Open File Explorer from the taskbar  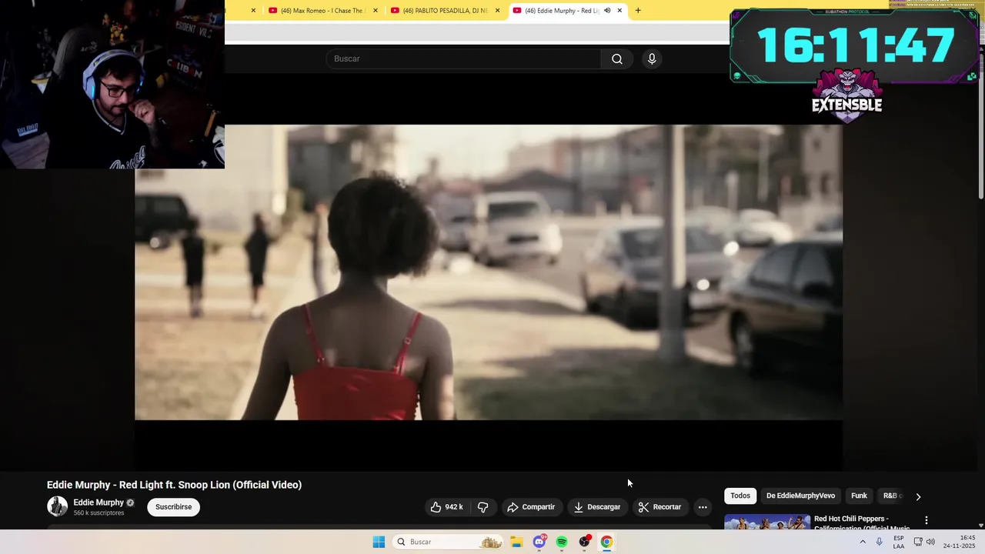tap(516, 542)
